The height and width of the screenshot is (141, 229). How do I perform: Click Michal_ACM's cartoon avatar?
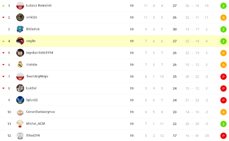(20, 123)
